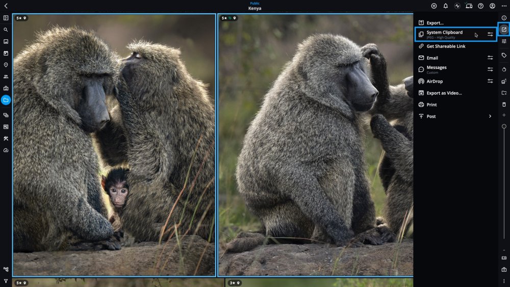Open notifications bell

pos(446,6)
